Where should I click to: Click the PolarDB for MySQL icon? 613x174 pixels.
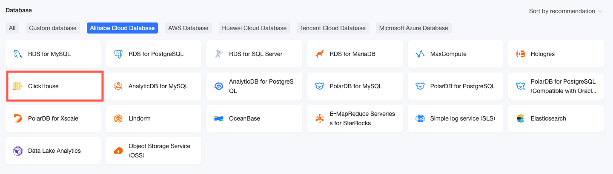[319, 86]
